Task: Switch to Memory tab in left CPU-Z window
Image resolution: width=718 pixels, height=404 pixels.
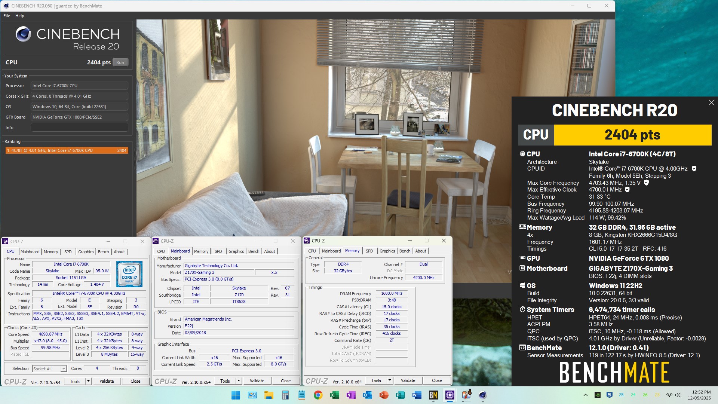Action: pyautogui.click(x=51, y=252)
